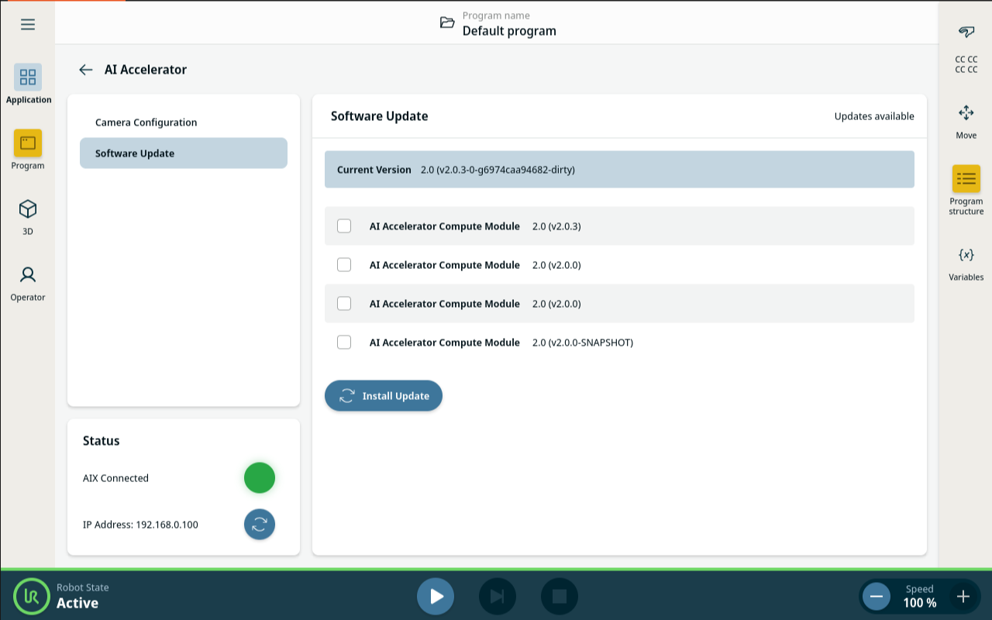Screen dimensions: 992x620
Task: Click the robot end-effector icon at top right
Action: 966,32
